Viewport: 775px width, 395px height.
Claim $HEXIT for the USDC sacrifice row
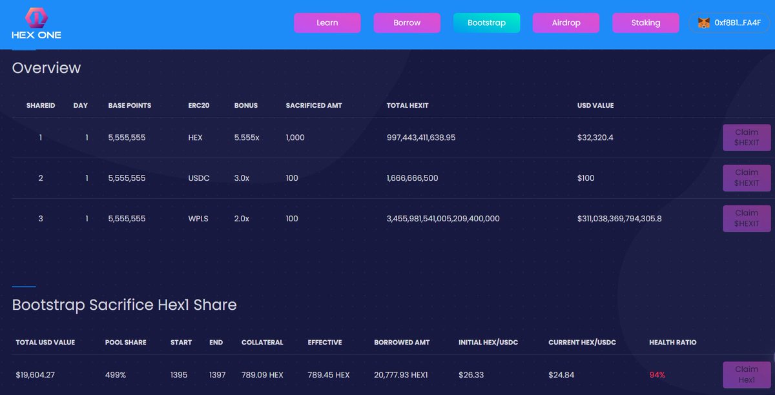(x=747, y=177)
